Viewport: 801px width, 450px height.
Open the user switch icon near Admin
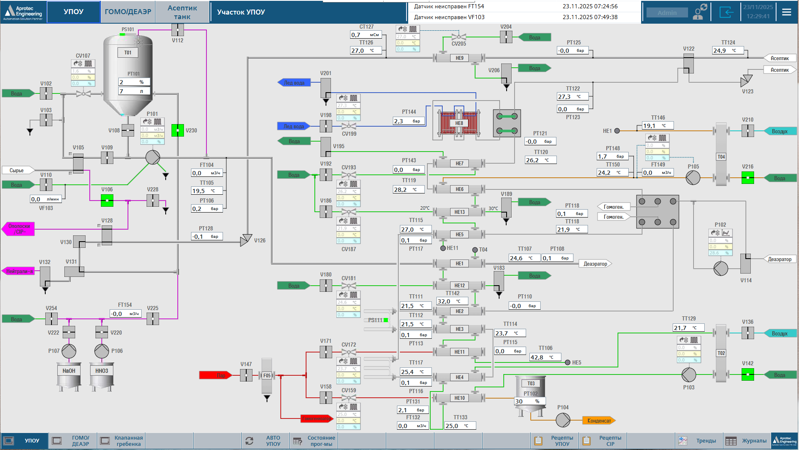pyautogui.click(x=700, y=12)
